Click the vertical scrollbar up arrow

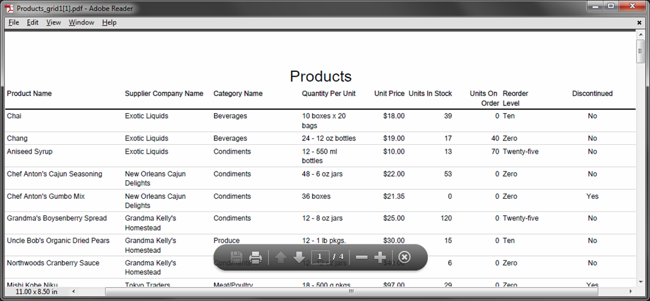640,35
